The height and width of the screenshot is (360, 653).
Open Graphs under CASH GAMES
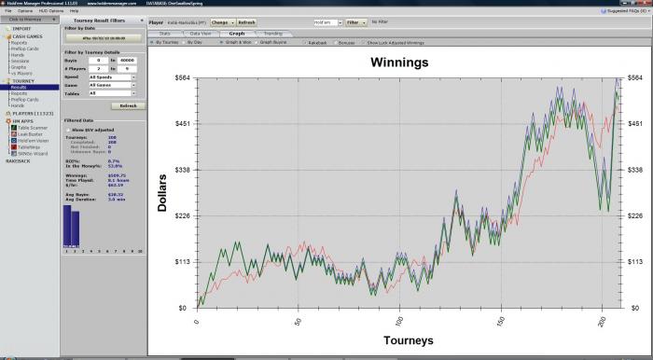pyautogui.click(x=19, y=67)
